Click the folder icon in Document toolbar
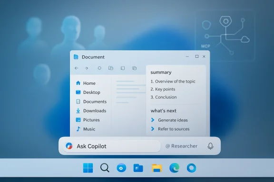The height and width of the screenshot is (182, 274). [x=111, y=68]
